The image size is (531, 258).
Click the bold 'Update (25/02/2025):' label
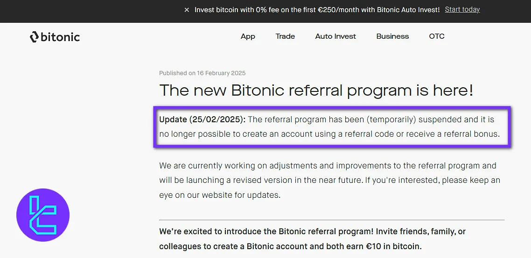point(202,119)
